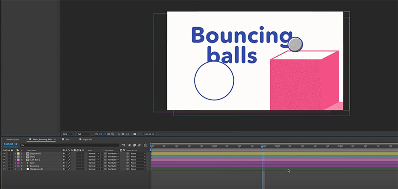Toggle eye icon for the balls text layer

pyautogui.click(x=3, y=162)
